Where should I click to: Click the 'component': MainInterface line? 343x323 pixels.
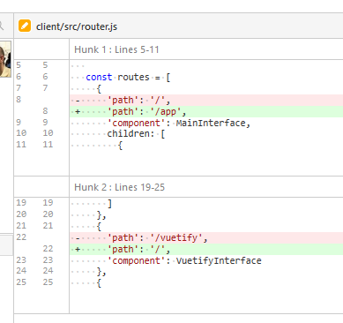[x=178, y=123]
